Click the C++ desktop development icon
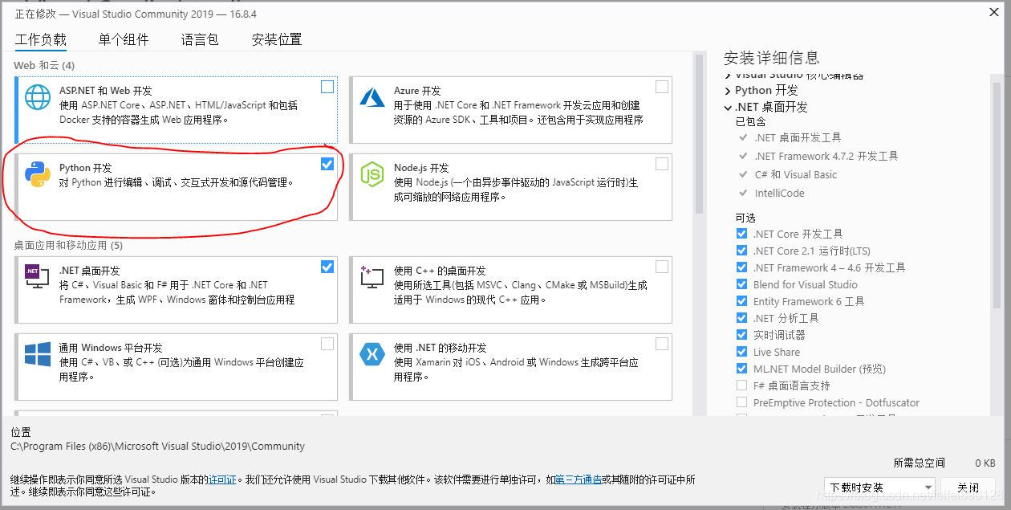The image size is (1011, 510). click(x=372, y=277)
